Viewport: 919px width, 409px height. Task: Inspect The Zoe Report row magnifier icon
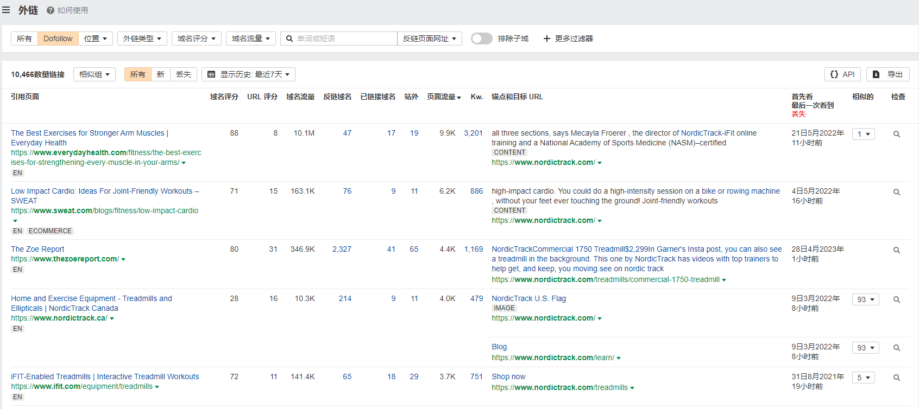pos(897,250)
